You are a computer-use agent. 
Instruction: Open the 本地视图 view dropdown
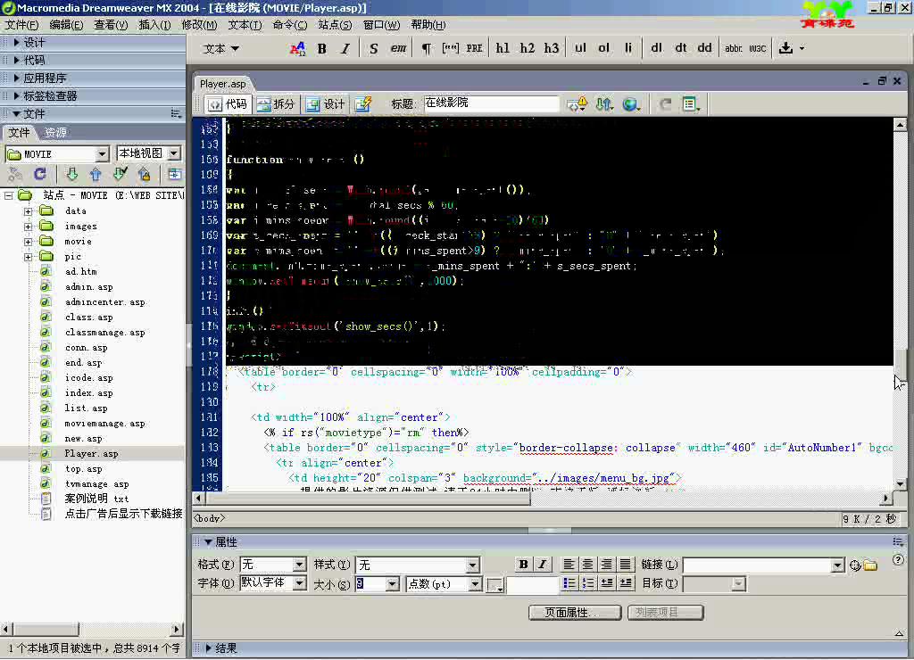tap(174, 153)
